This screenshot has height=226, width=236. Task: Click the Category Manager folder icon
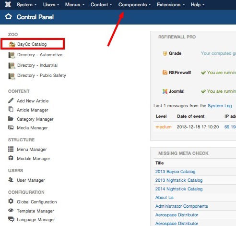(x=11, y=119)
